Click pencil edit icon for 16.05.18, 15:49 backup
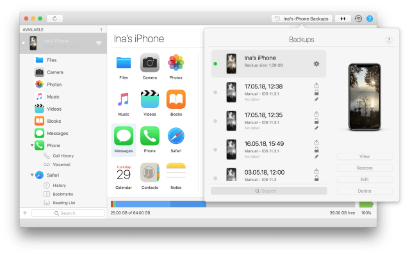This screenshot has width=410, height=256. coord(316,156)
